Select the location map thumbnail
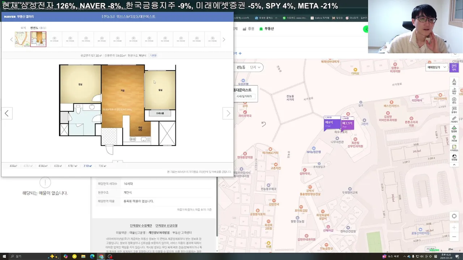Image resolution: width=463 pixels, height=260 pixels. (22, 39)
